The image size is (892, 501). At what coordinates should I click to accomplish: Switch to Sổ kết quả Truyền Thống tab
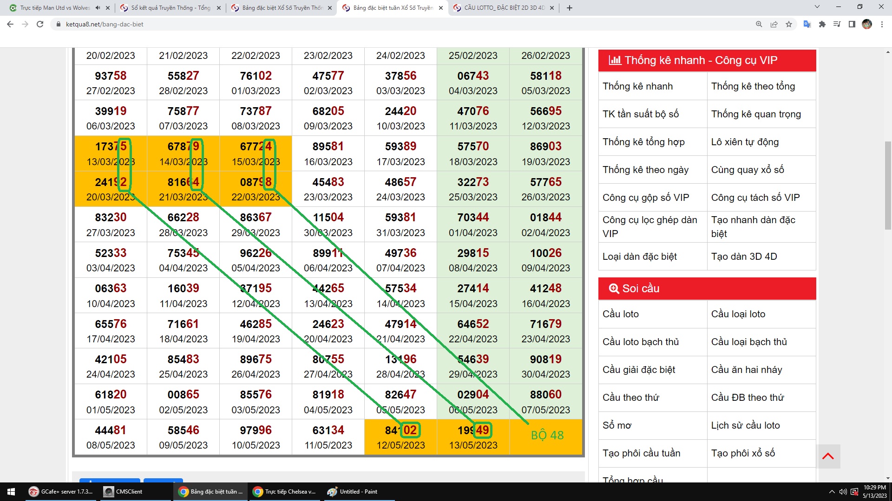pos(171,8)
